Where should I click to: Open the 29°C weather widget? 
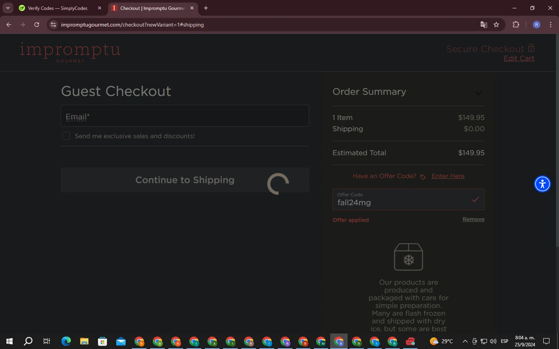441,341
